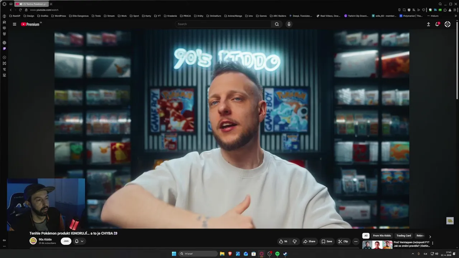This screenshot has width=459, height=258.
Task: Click the YouTube search magnifier button
Action: 276,24
